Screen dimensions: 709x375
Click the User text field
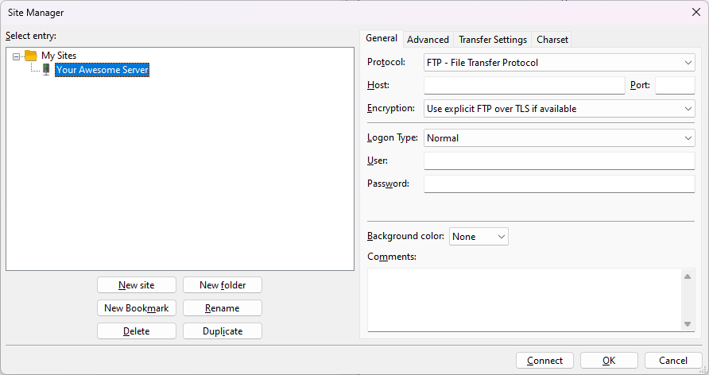coord(559,161)
